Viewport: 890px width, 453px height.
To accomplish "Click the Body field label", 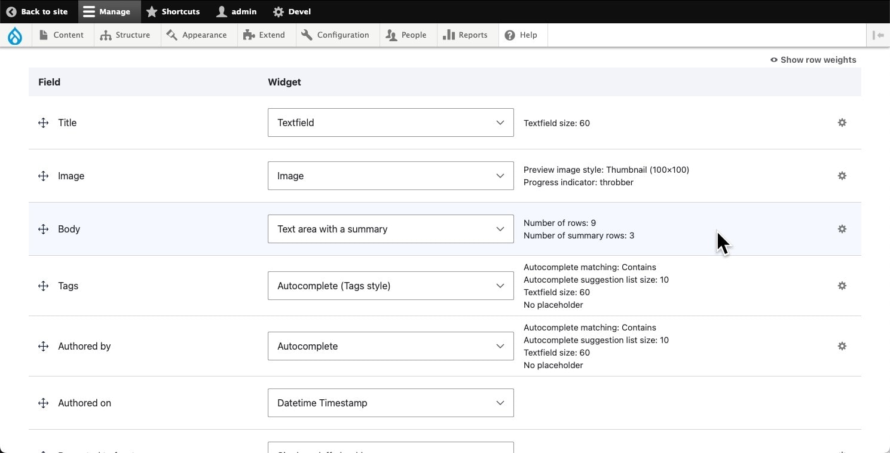I will (x=69, y=229).
